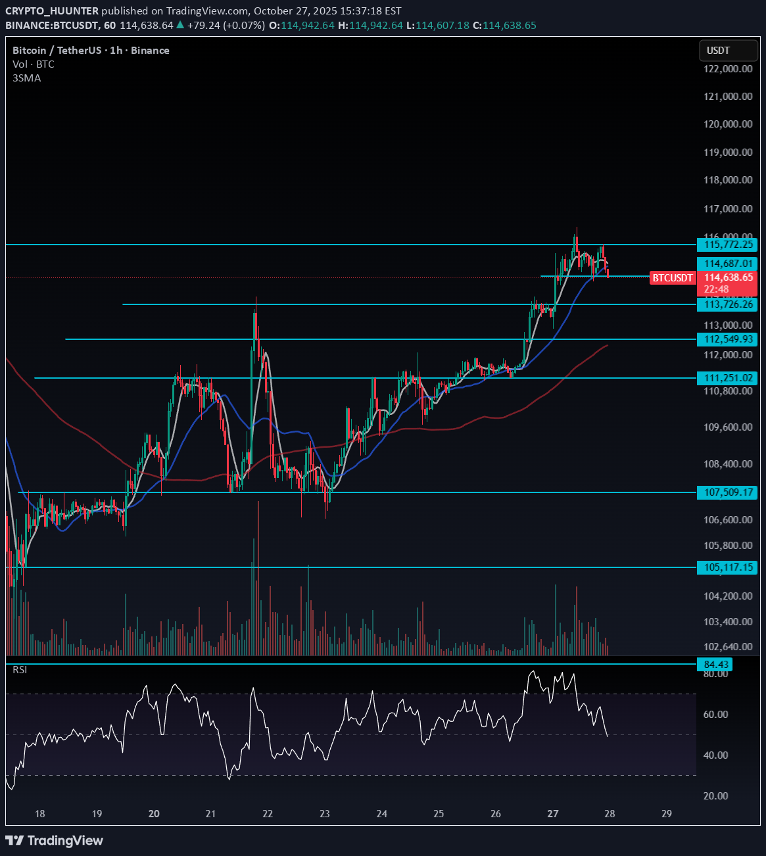Click the 60 interval label beside the symbol
This screenshot has width=766, height=856.
click(109, 25)
